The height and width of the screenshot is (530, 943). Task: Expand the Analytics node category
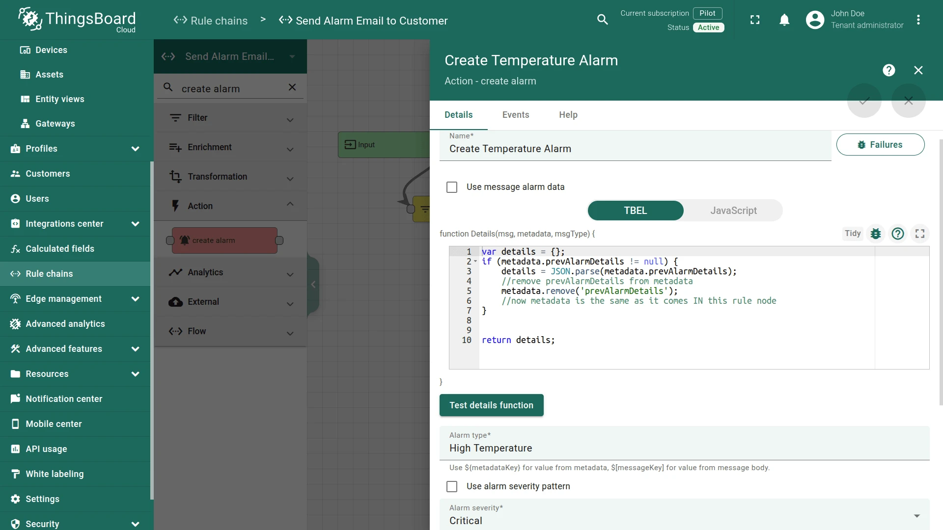point(230,272)
